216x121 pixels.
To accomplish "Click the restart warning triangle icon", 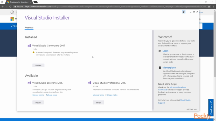I will coord(34,52).
